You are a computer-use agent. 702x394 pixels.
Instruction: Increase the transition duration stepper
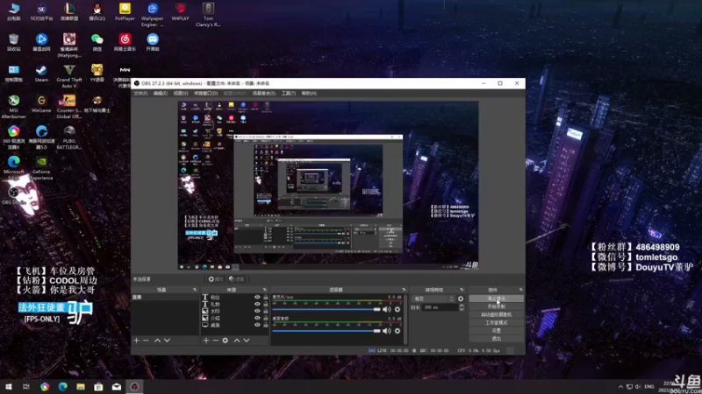tap(462, 306)
